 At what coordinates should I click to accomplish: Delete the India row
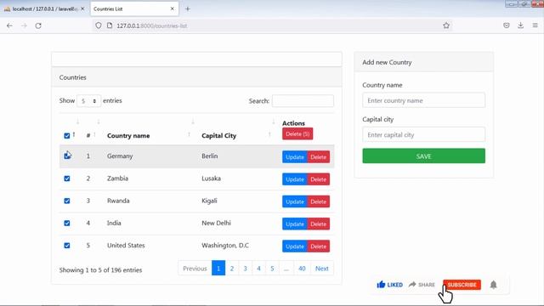pos(319,224)
